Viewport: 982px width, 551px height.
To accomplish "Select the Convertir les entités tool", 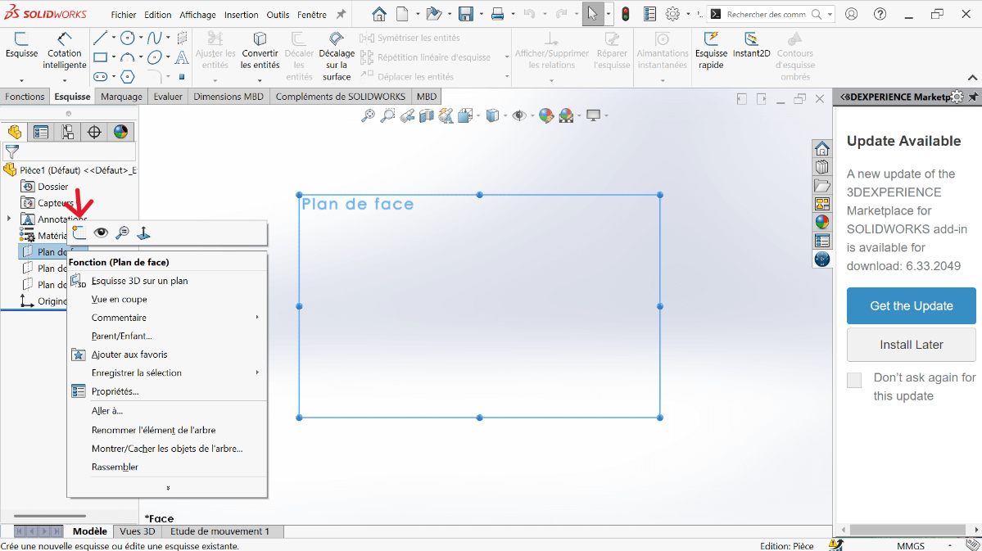I will point(260,51).
